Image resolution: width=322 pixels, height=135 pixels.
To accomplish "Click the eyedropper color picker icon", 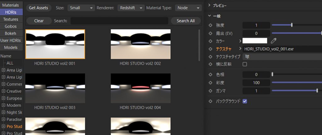I will coord(274,41).
